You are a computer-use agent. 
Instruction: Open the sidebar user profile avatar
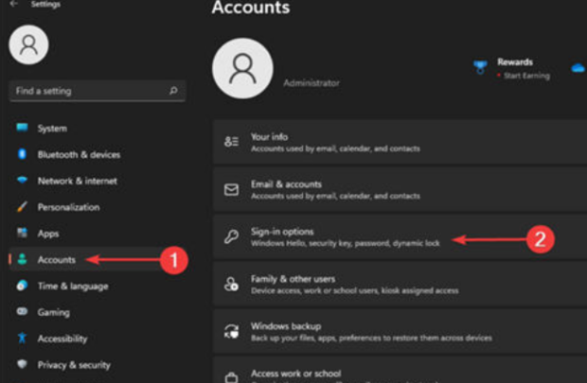pos(28,44)
